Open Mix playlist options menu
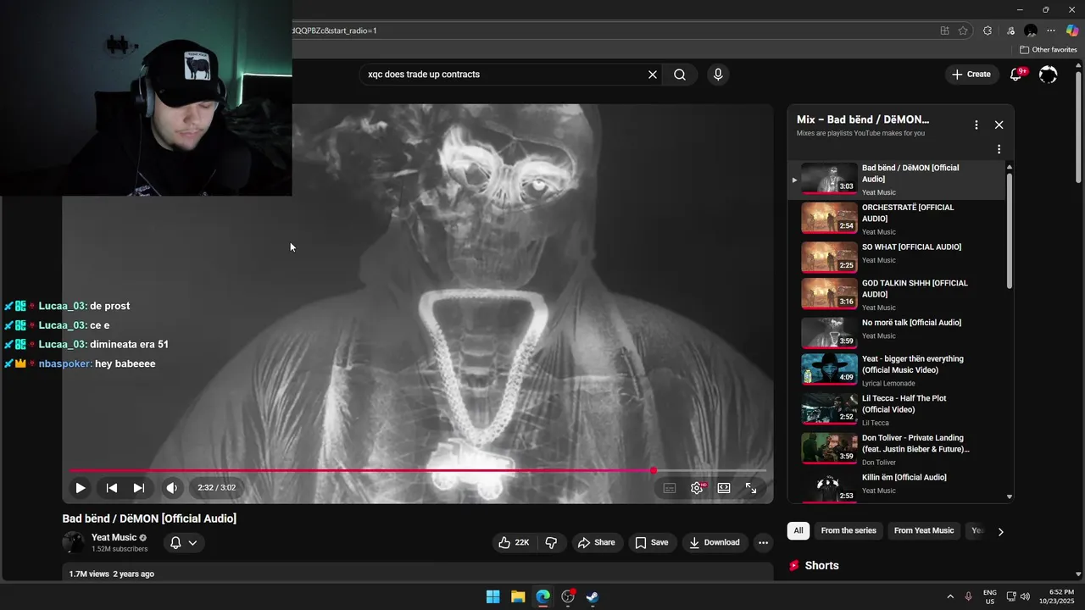 pos(976,125)
